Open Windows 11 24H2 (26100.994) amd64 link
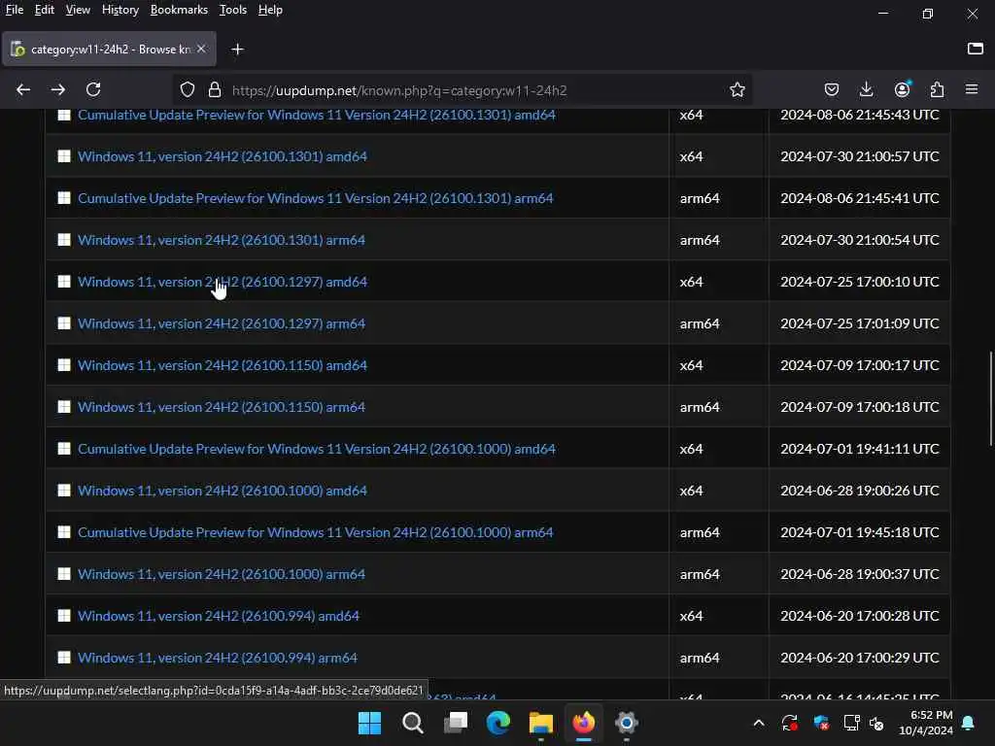995x746 pixels. (219, 616)
